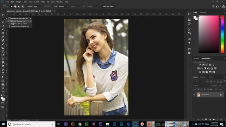Select the Eraser tool
The height and width of the screenshot is (127, 226).
coord(3,55)
